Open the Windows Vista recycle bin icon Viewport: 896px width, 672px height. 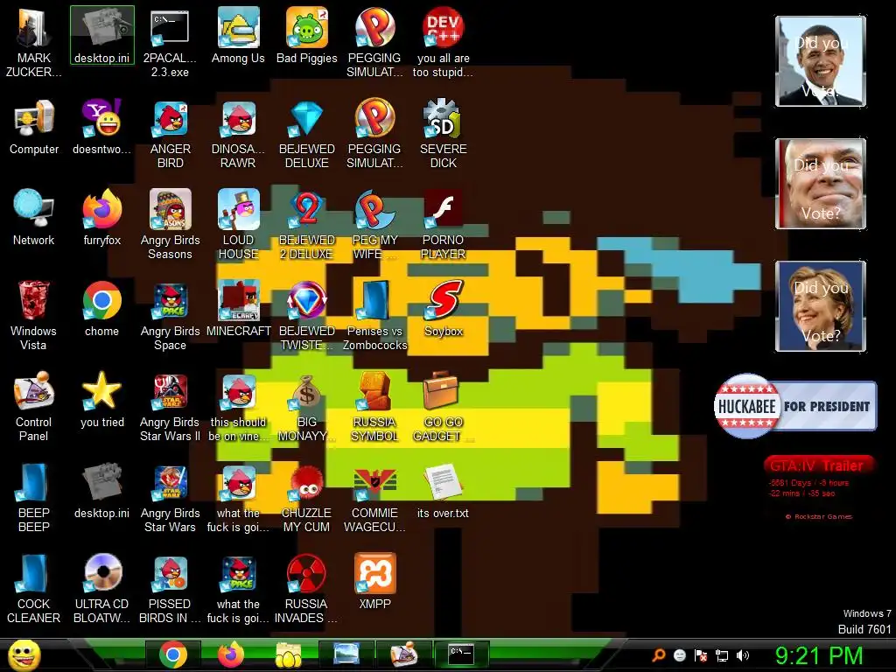pyautogui.click(x=34, y=315)
